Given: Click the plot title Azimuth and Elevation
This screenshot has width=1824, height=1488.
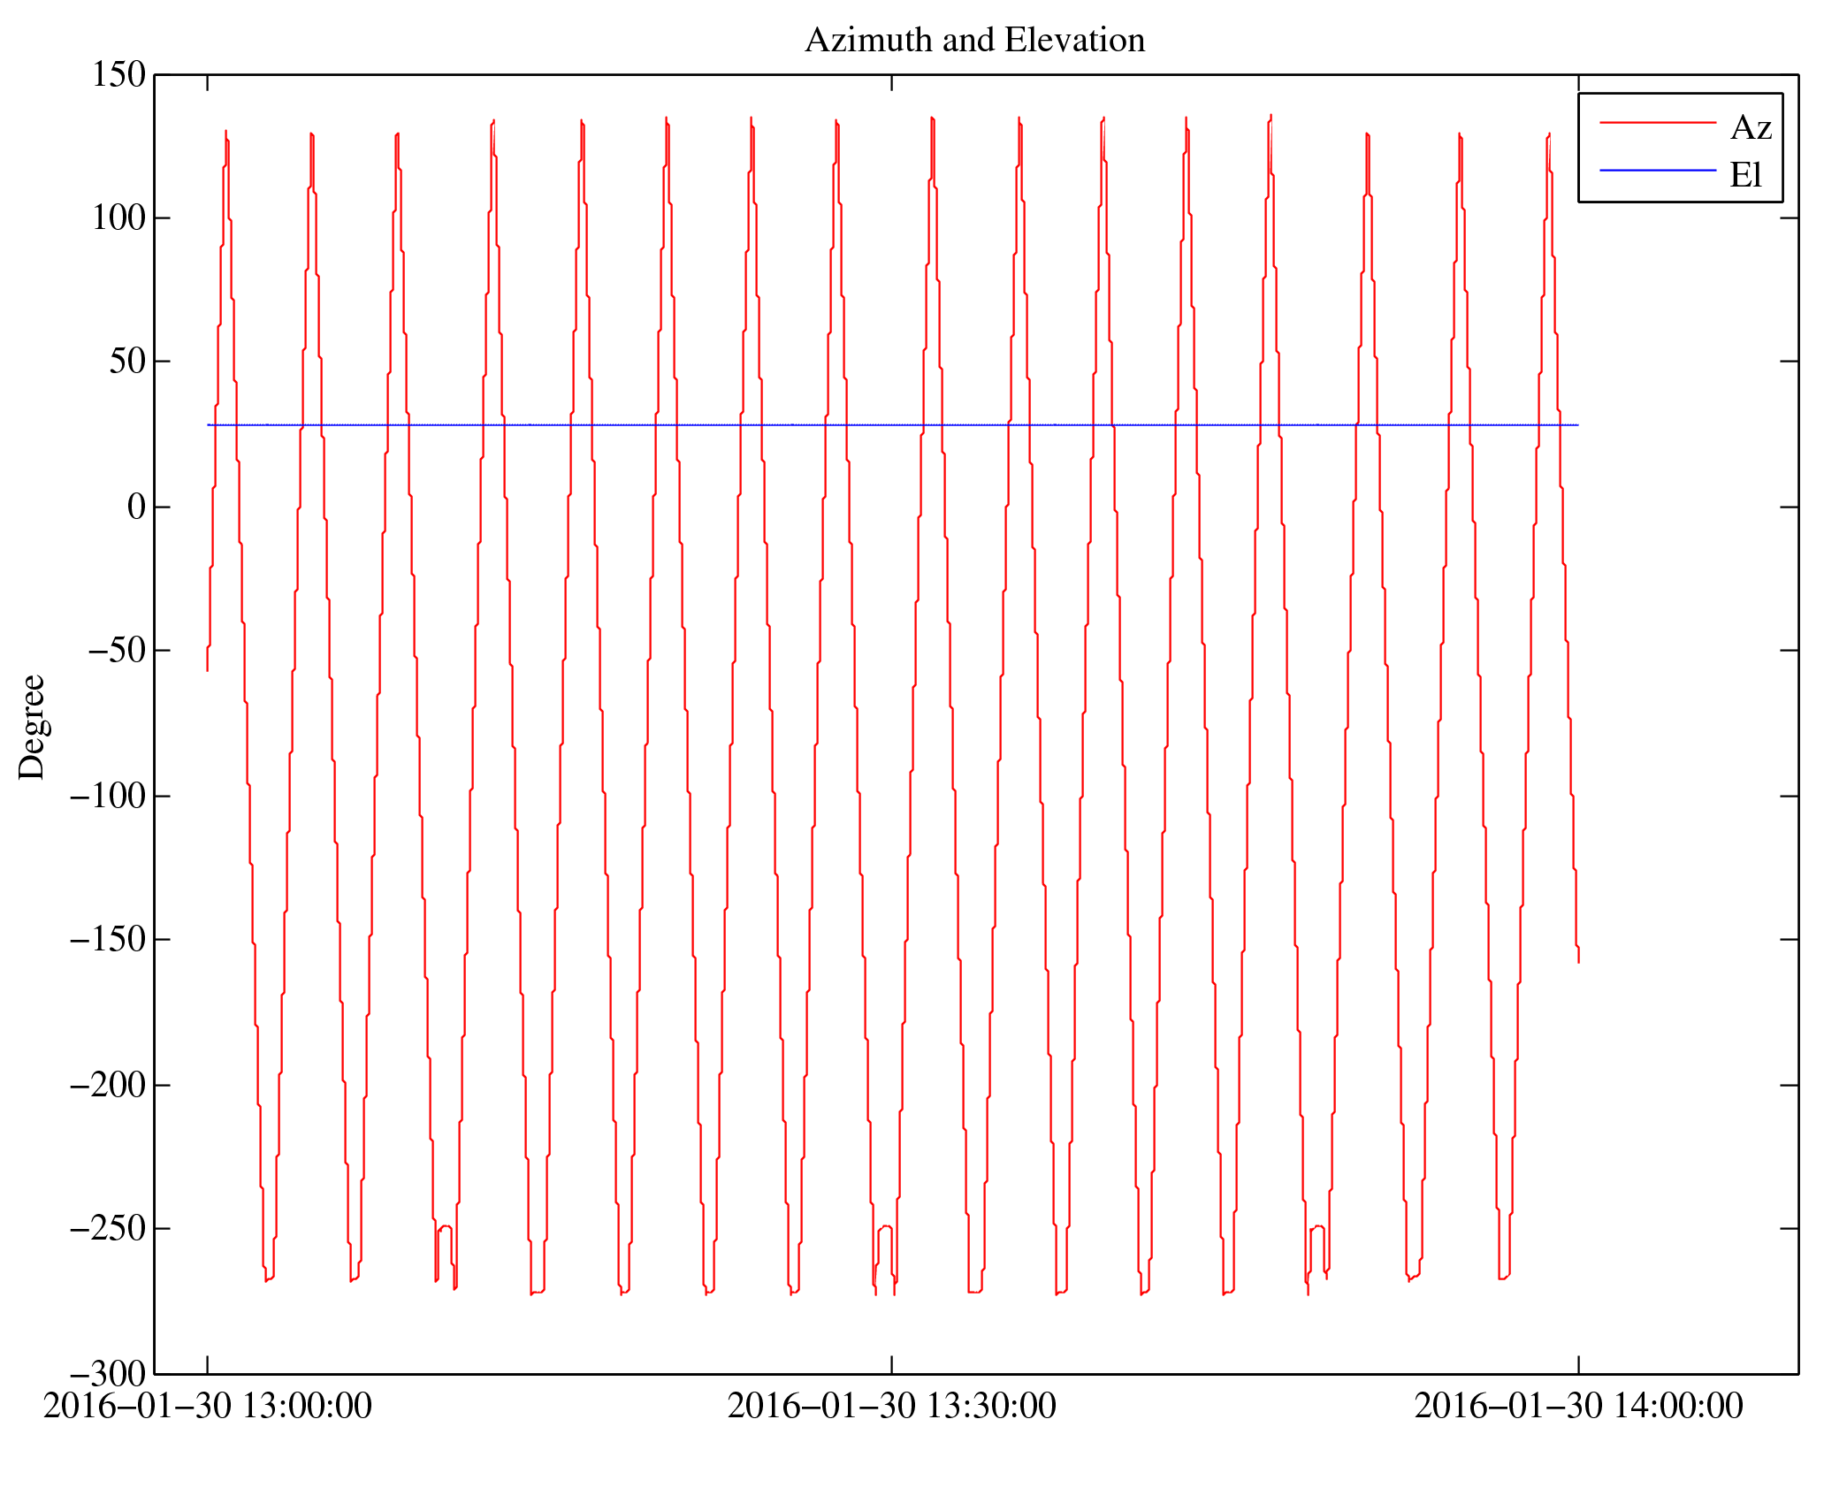Looking at the screenshot, I should coord(974,41).
